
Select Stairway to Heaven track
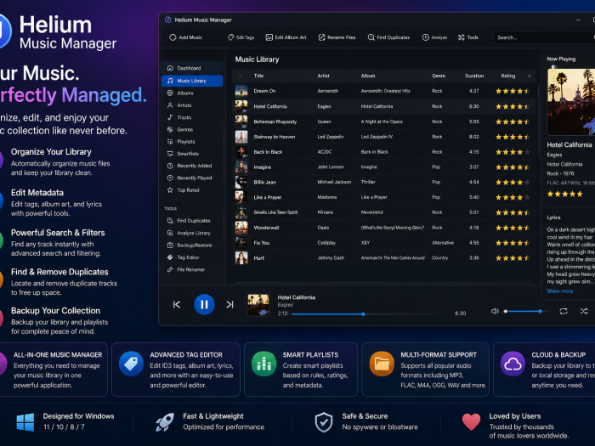(x=383, y=137)
